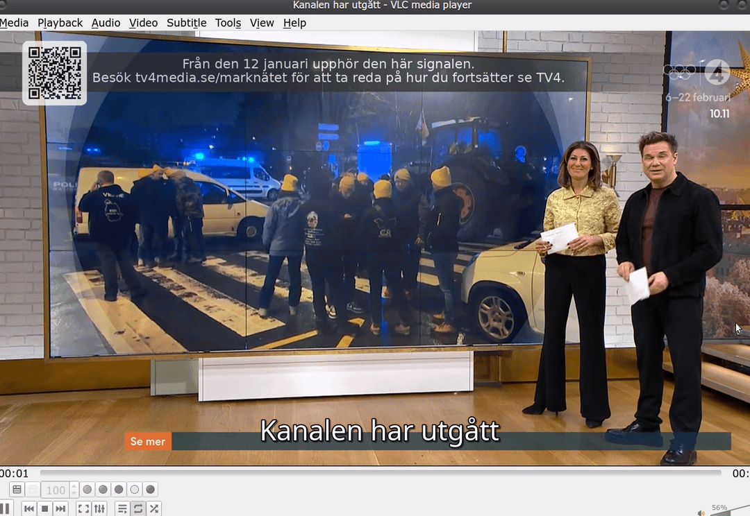750x516 pixels.
Task: Toggle shuffle random playback
Action: pyautogui.click(x=154, y=508)
